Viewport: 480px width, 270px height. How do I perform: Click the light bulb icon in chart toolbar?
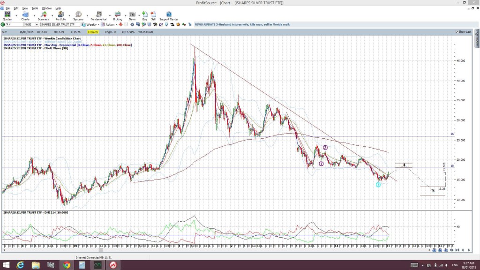click(166, 24)
